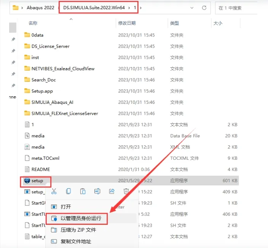
Task: Expand the chevron after DS.SIMULIA.Suite.2022.Win64 breadcrumb
Action: 129,8
